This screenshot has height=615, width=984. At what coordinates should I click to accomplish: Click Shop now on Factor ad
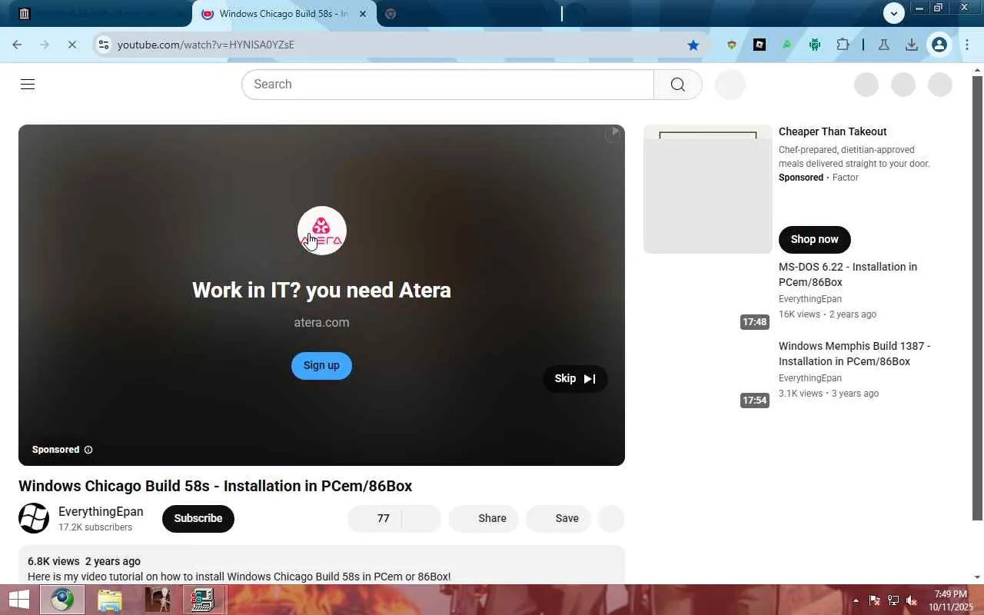tap(814, 240)
